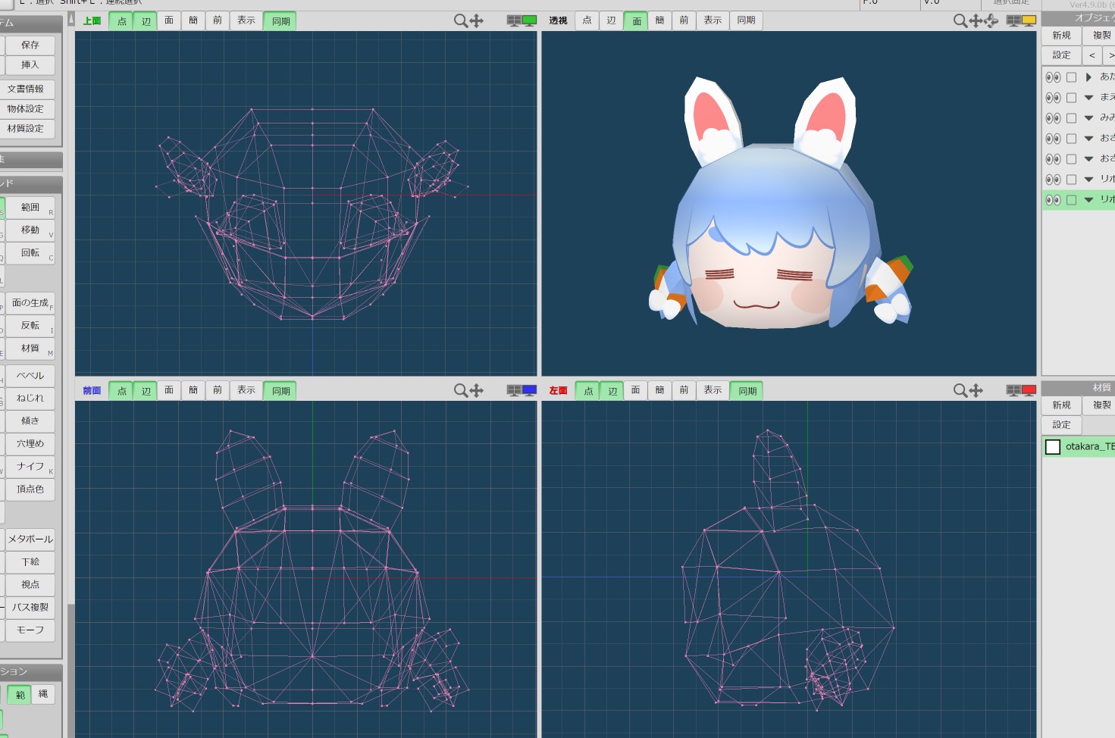This screenshot has height=738, width=1115.
Task: Toggle 面 face display in the 透視 view
Action: (x=636, y=21)
